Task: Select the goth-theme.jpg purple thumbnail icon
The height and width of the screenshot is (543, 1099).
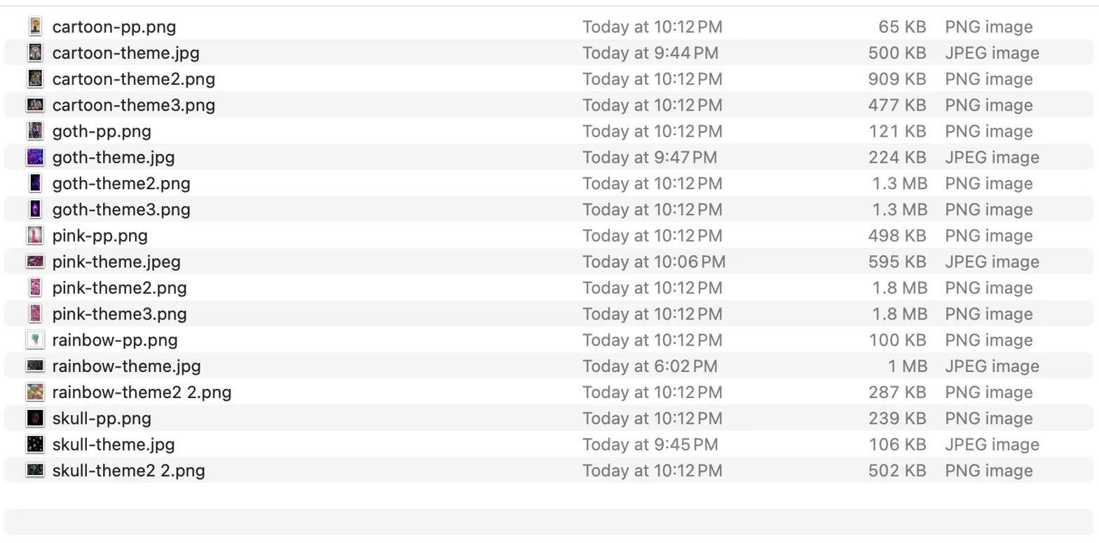Action: 35,157
